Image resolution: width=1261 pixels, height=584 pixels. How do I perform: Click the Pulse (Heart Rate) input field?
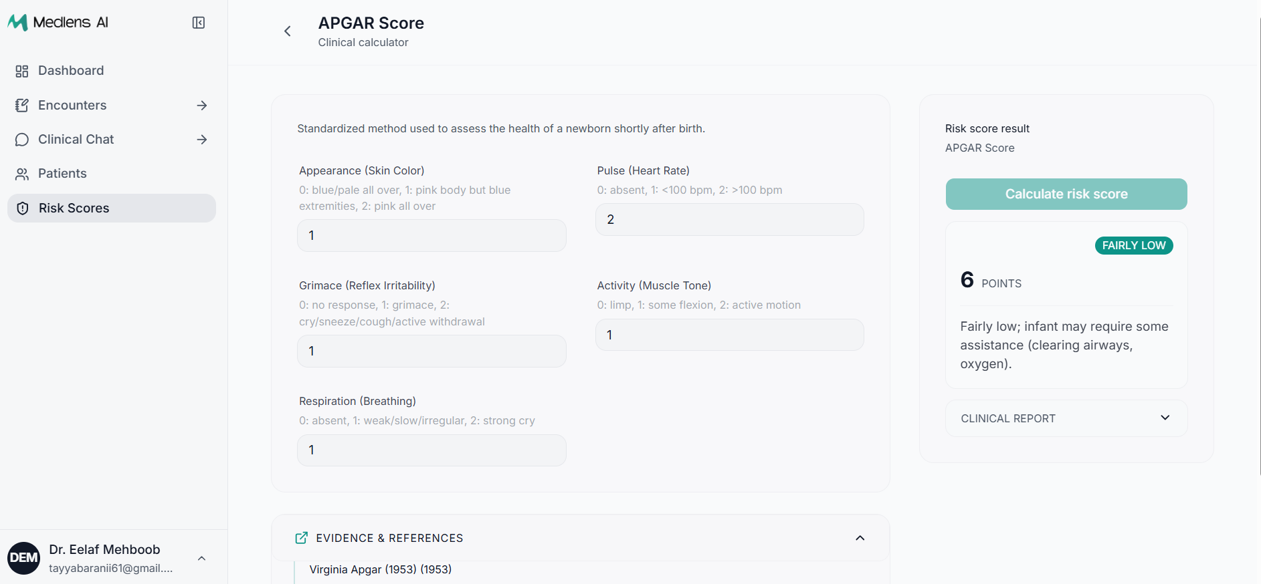[x=730, y=219]
